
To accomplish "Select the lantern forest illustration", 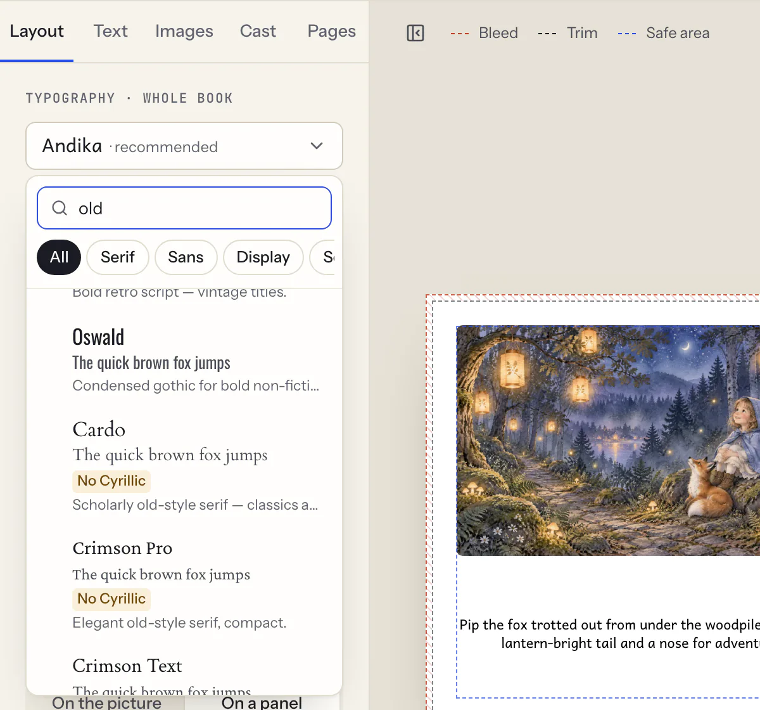I will [608, 441].
